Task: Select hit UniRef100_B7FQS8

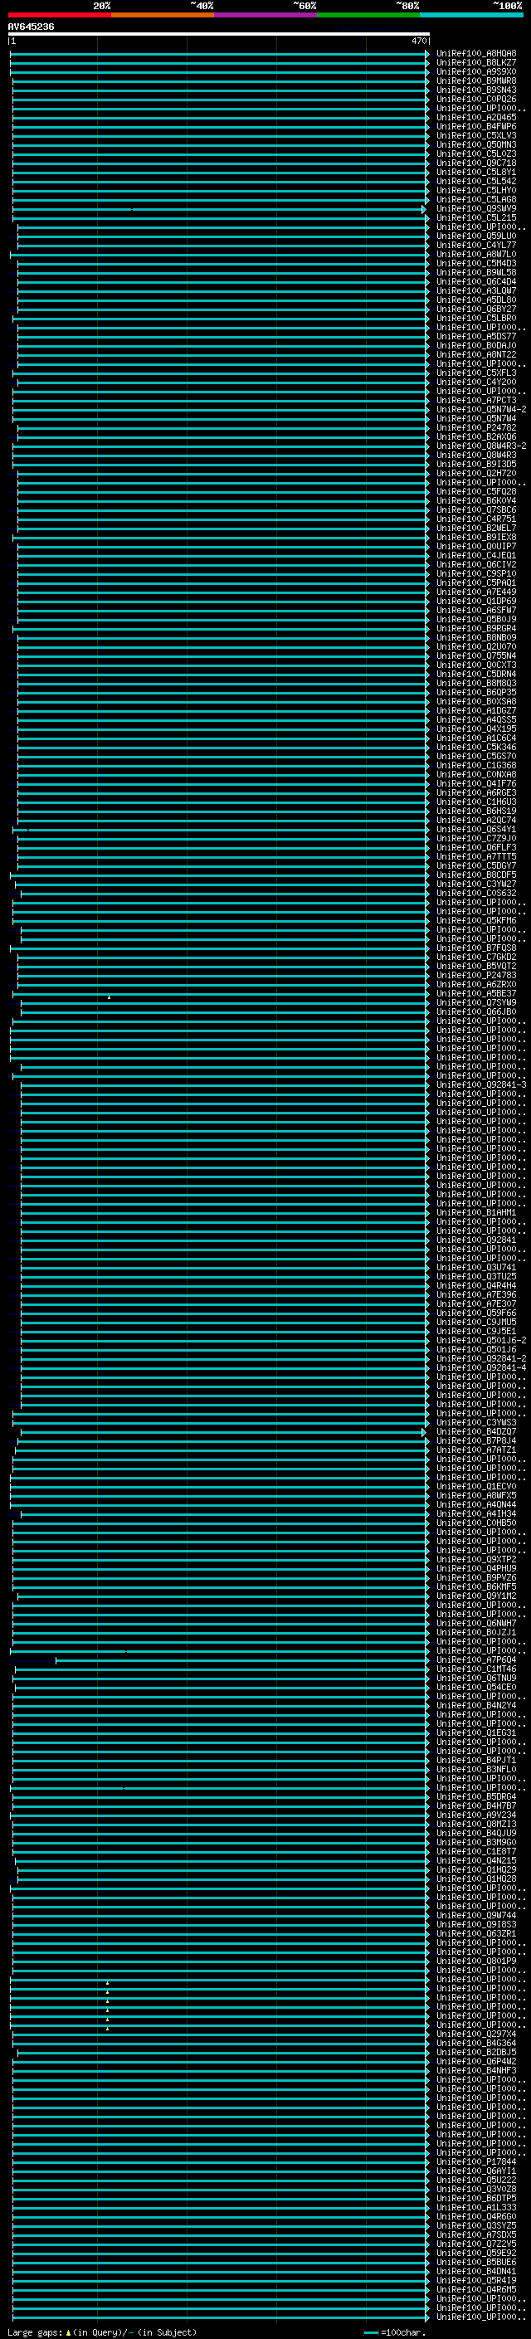Action: click(x=476, y=948)
